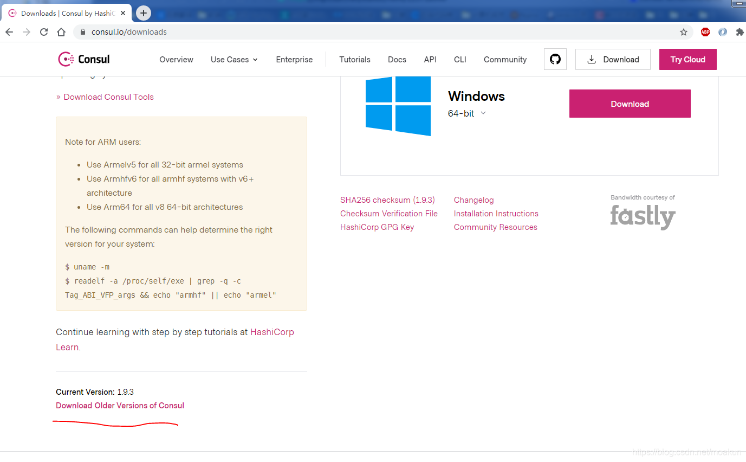This screenshot has height=462, width=746.
Task: Open Installation Instructions link
Action: tap(496, 214)
